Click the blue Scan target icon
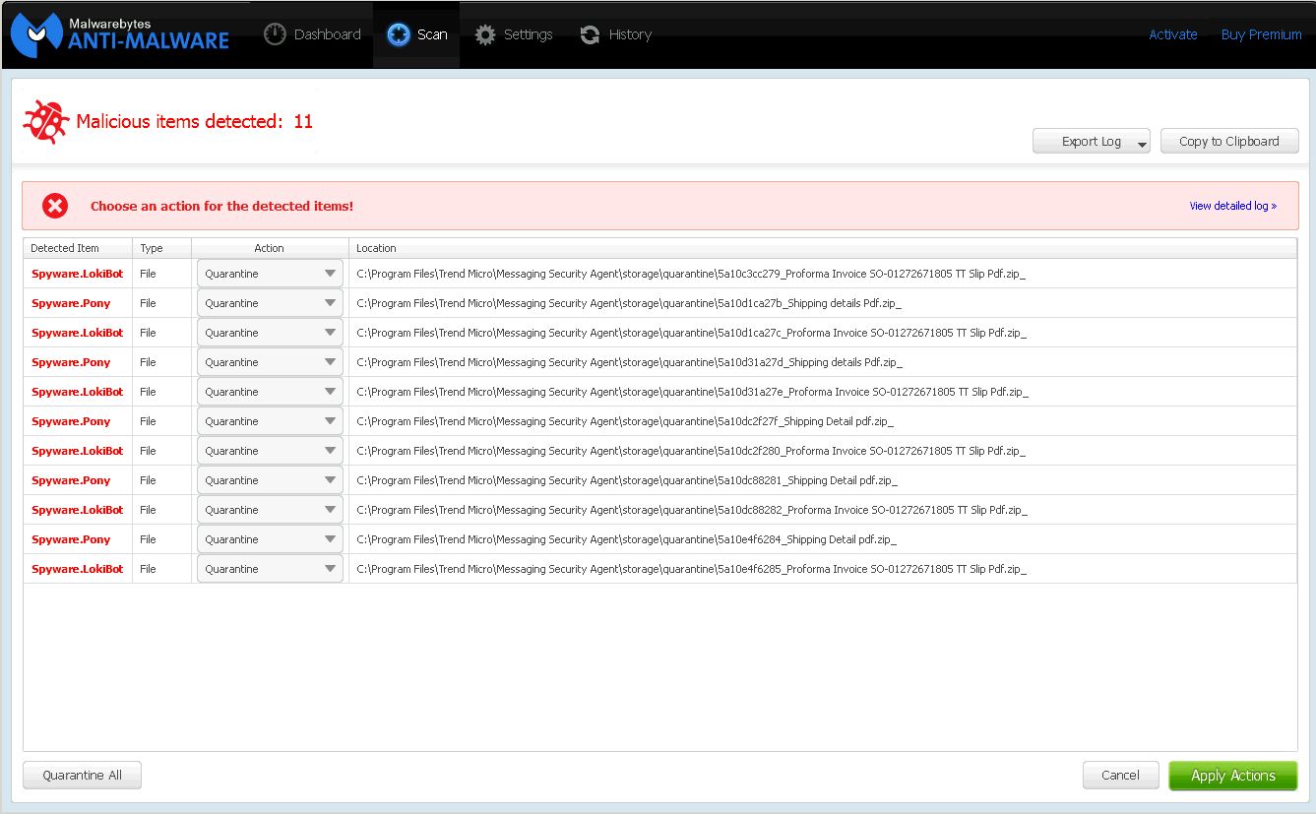The height and width of the screenshot is (814, 1316). coord(398,34)
